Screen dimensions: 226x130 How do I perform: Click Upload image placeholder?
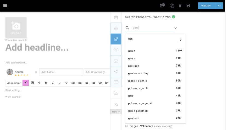pyautogui.click(x=16, y=28)
